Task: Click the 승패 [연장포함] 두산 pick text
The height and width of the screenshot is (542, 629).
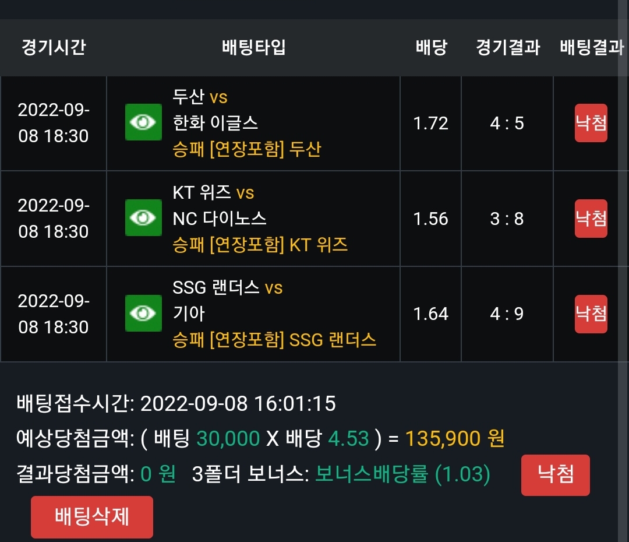Action: 247,149
